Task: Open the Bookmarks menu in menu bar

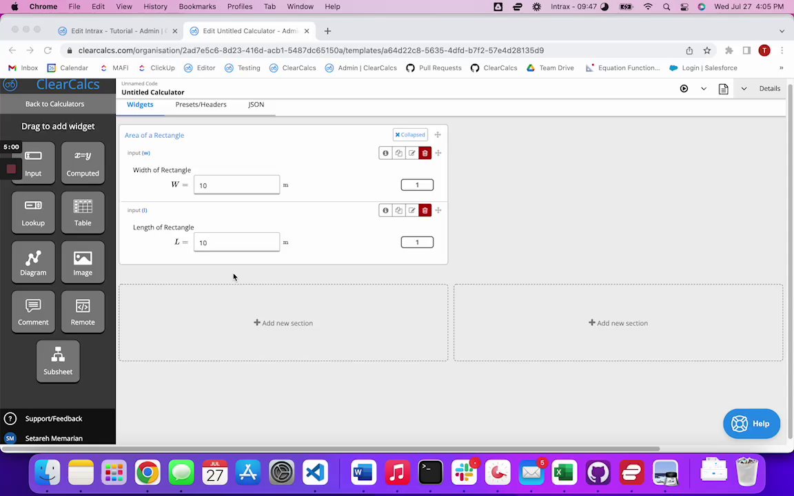Action: [197, 7]
